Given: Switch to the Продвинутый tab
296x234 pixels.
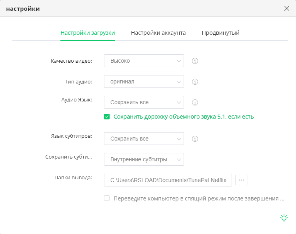Looking at the screenshot, I should click(220, 33).
